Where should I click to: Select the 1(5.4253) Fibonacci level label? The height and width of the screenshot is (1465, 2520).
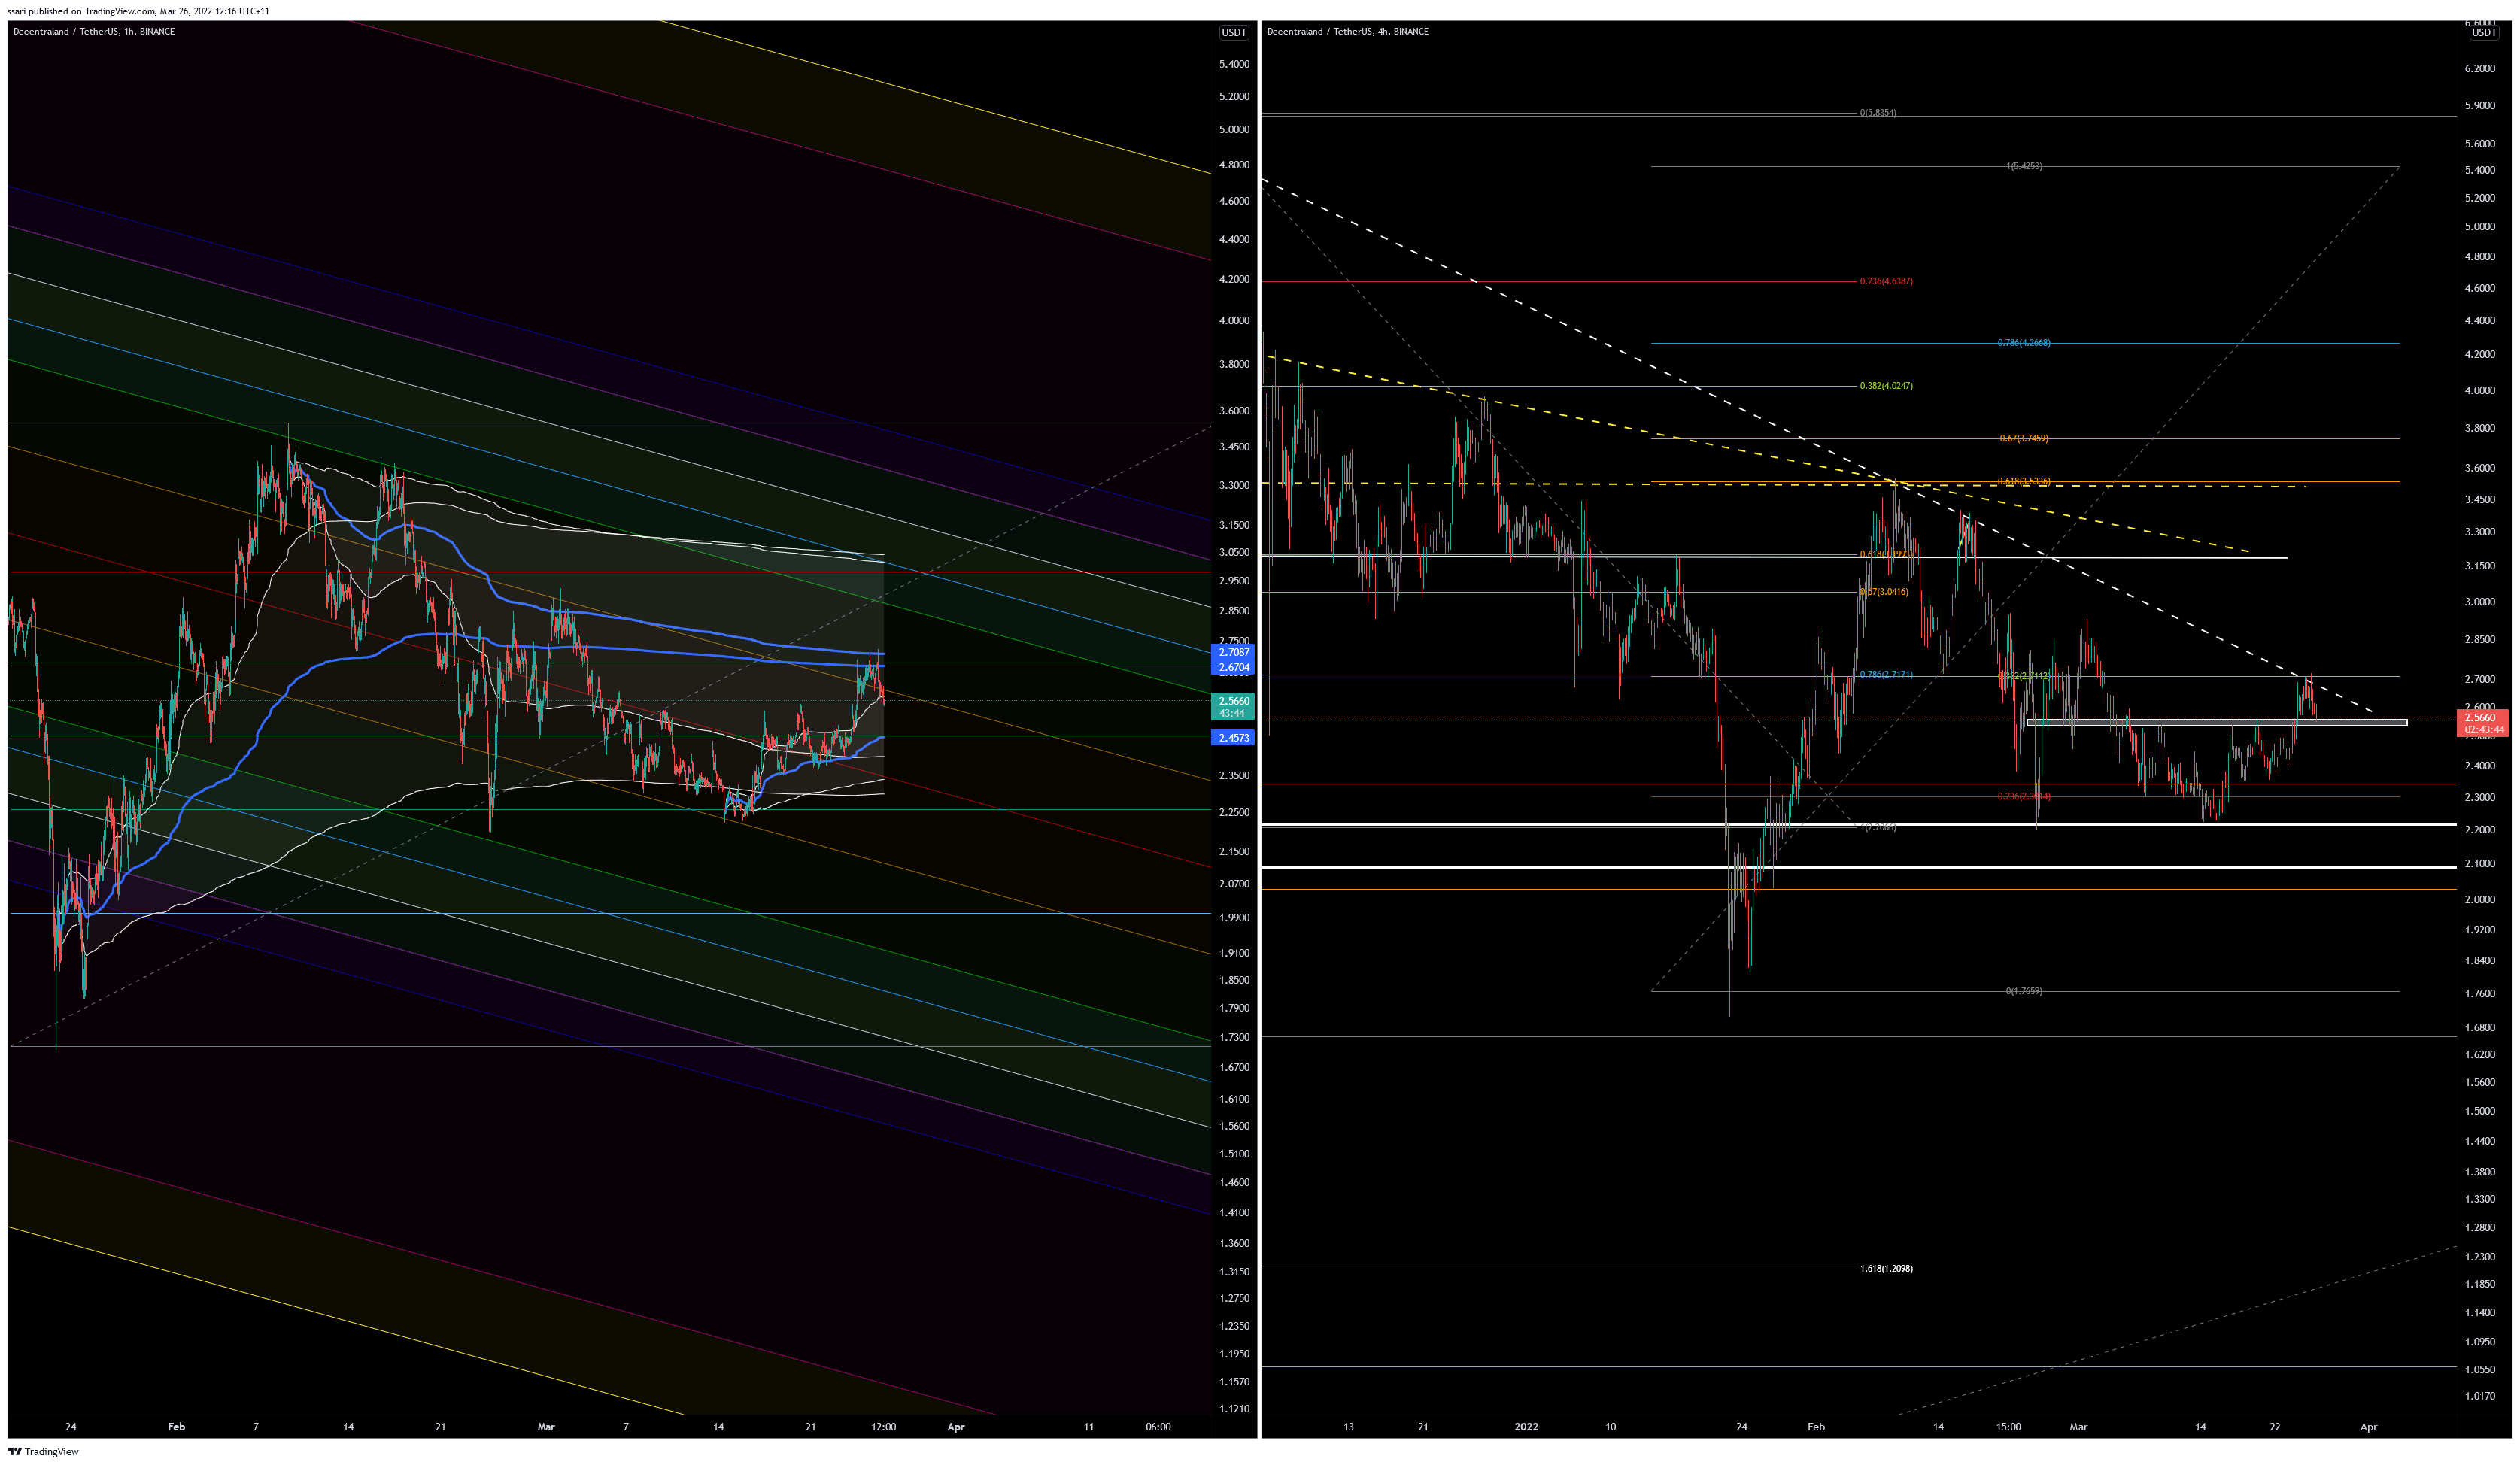click(2024, 166)
